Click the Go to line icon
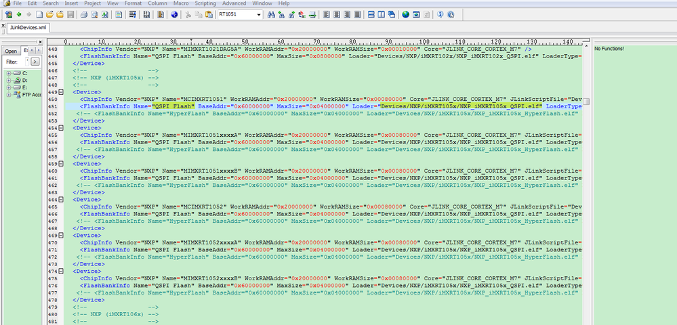Image resolution: width=677 pixels, height=325 pixels. point(312,15)
